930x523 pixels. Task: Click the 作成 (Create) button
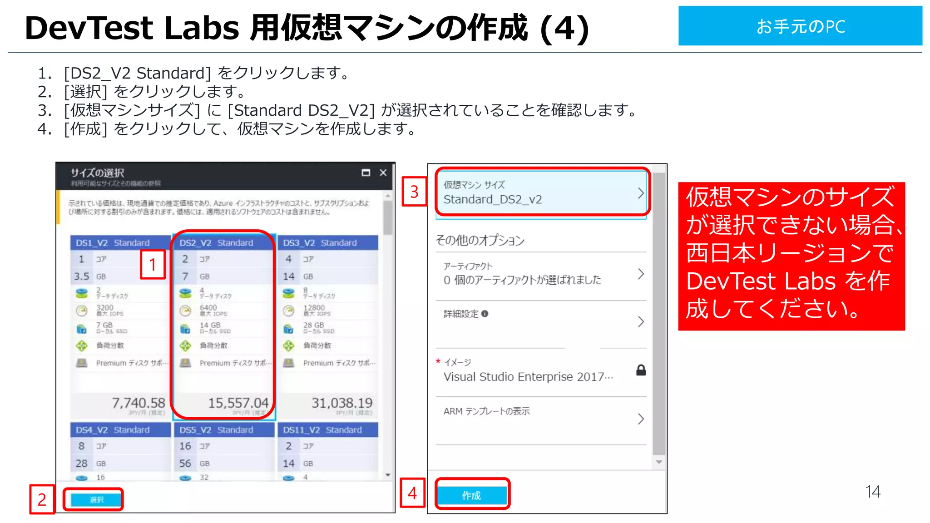472,495
